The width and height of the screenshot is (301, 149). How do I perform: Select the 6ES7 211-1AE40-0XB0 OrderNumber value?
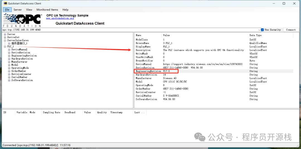[176, 89]
